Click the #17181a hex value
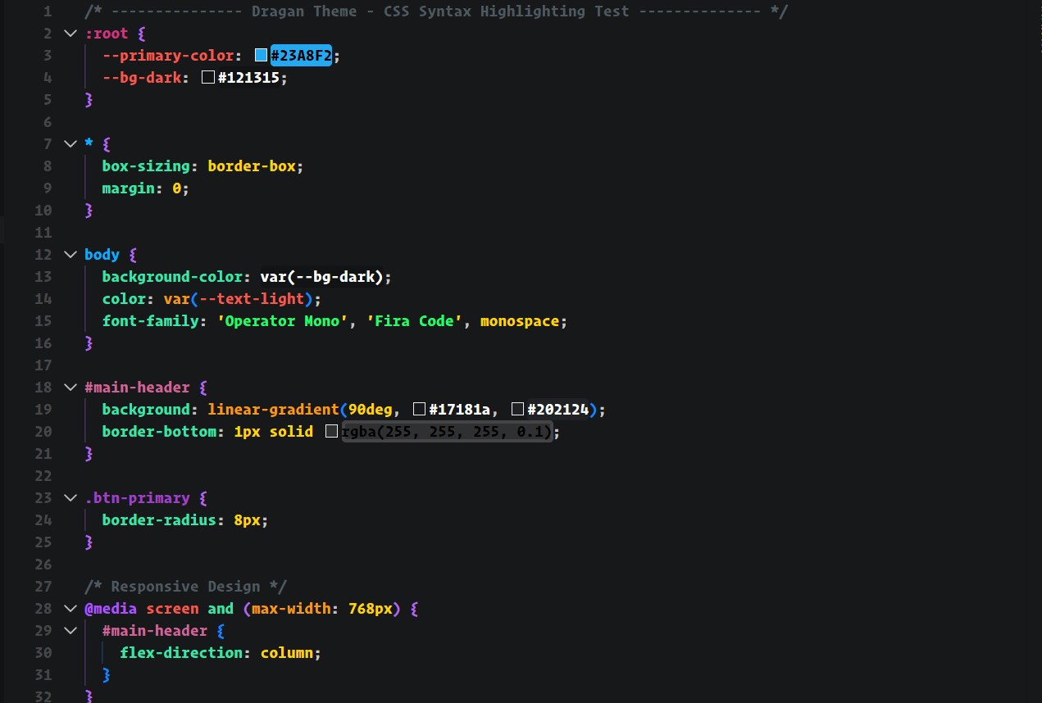 460,410
